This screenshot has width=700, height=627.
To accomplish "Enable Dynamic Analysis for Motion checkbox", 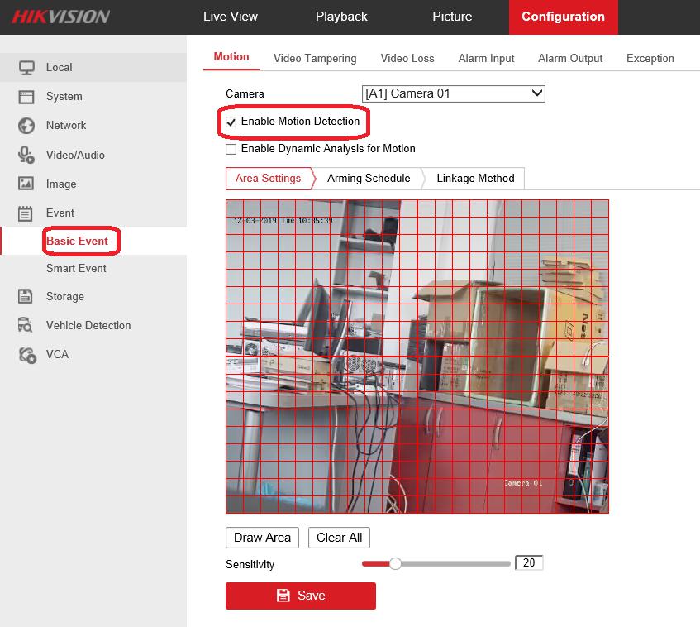I will click(x=231, y=149).
